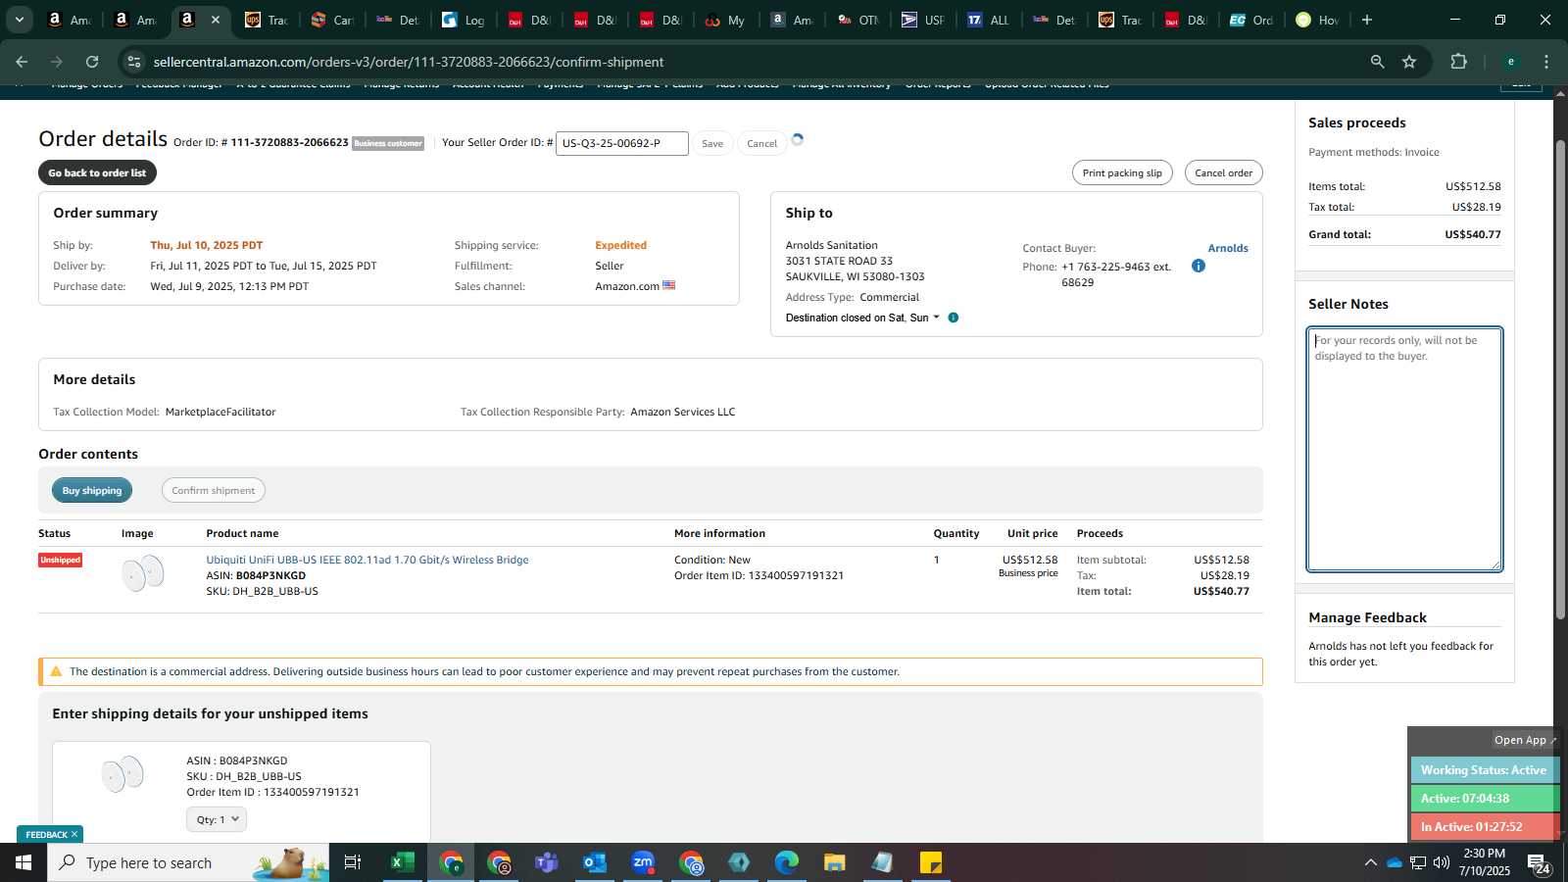This screenshot has width=1568, height=882.
Task: Click the warning icon in the commercial address alert
Action: 56,671
